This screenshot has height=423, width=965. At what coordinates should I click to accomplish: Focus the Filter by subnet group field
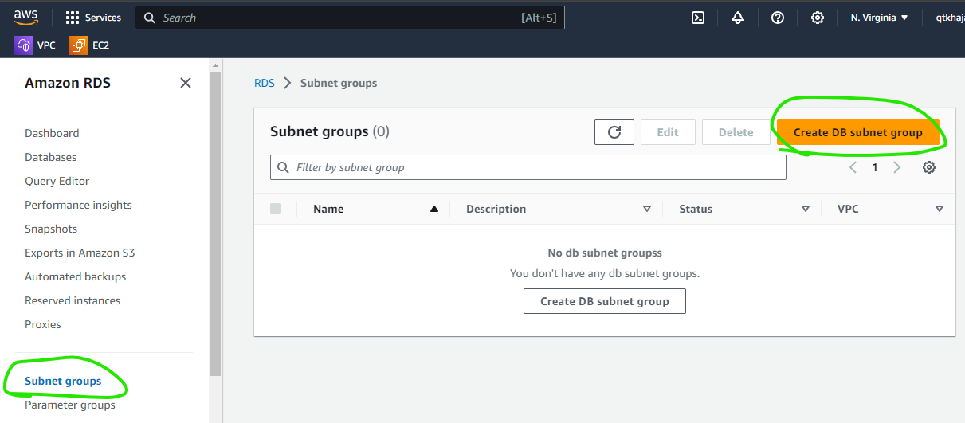click(x=528, y=167)
